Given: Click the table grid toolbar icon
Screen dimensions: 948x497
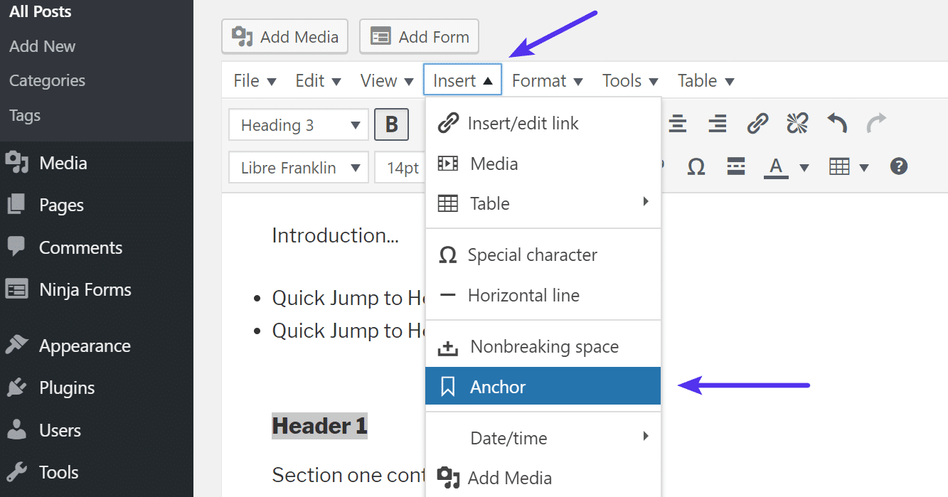Looking at the screenshot, I should 840,167.
